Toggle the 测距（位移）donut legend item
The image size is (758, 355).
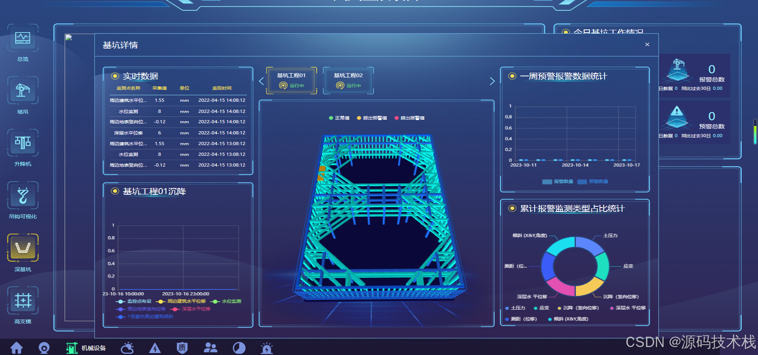(521, 319)
